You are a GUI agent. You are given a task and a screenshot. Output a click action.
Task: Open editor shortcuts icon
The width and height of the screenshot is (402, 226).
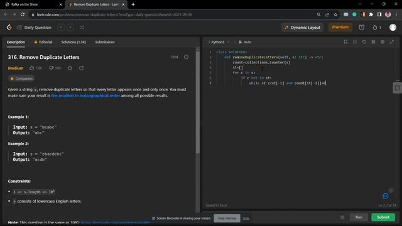coord(373,42)
